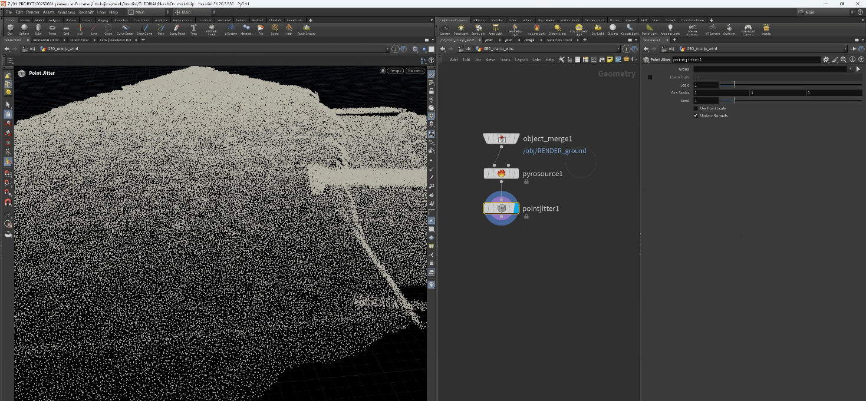Open the Group parameter dropdown arrow
The width and height of the screenshot is (866, 401).
[x=849, y=69]
